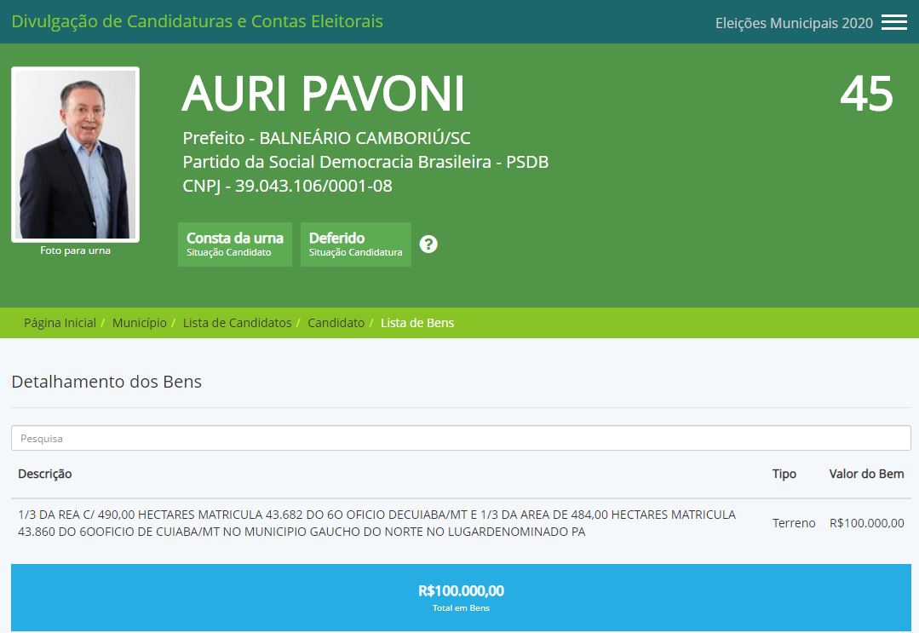919x633 pixels.
Task: Go to Página Inicial breadcrumb
Action: coord(60,323)
